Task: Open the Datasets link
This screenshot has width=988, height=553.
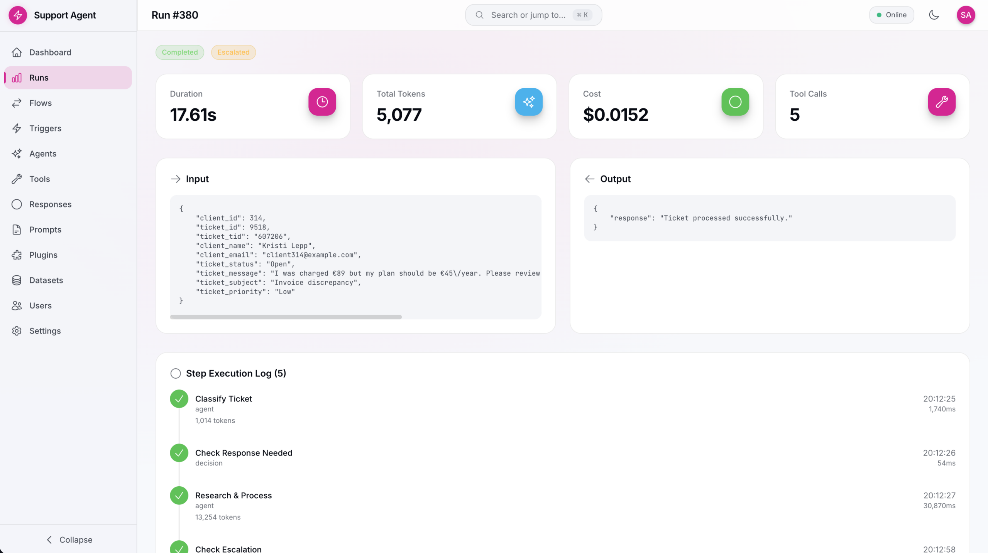Action: click(x=68, y=280)
